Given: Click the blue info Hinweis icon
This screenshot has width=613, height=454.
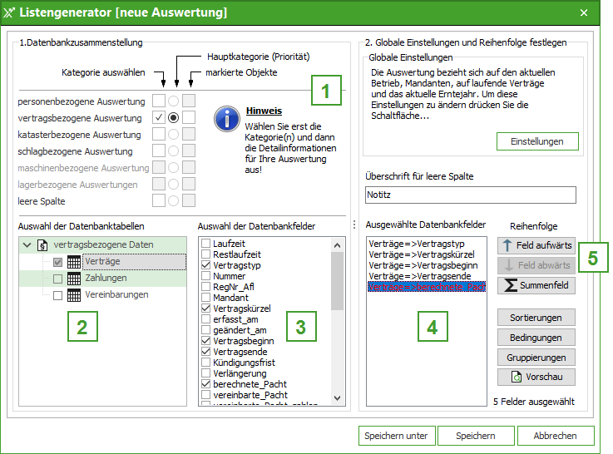Looking at the screenshot, I should click(x=227, y=118).
